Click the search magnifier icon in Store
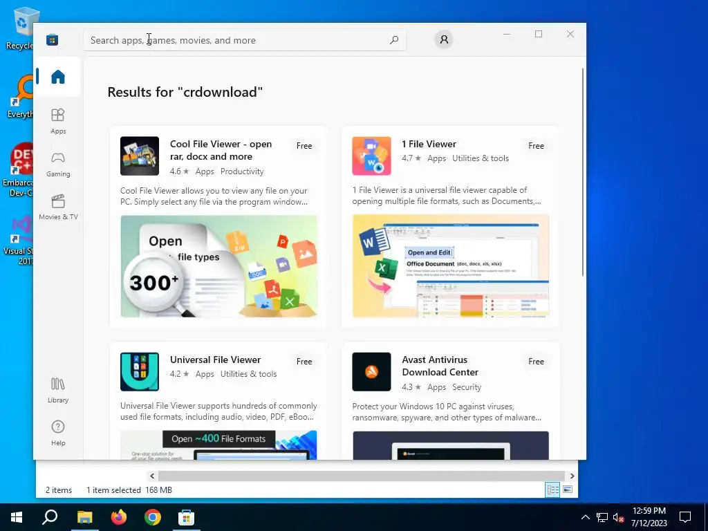Viewport: 708px width, 531px height. (393, 40)
